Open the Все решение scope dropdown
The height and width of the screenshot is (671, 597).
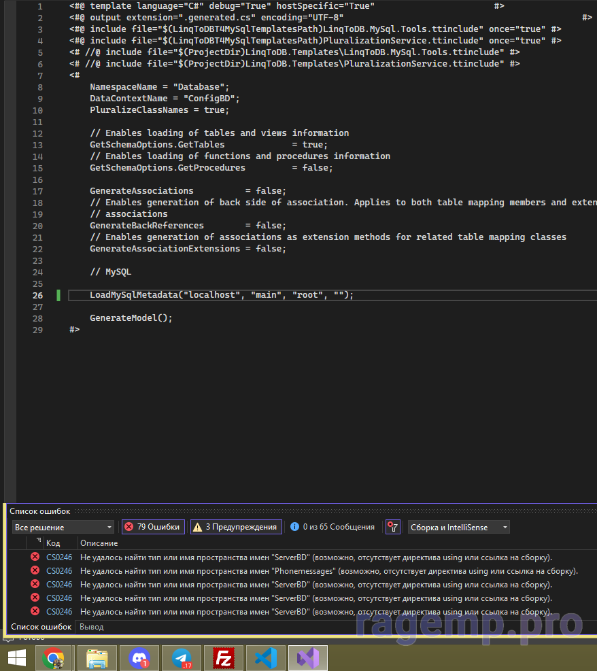[x=63, y=527]
